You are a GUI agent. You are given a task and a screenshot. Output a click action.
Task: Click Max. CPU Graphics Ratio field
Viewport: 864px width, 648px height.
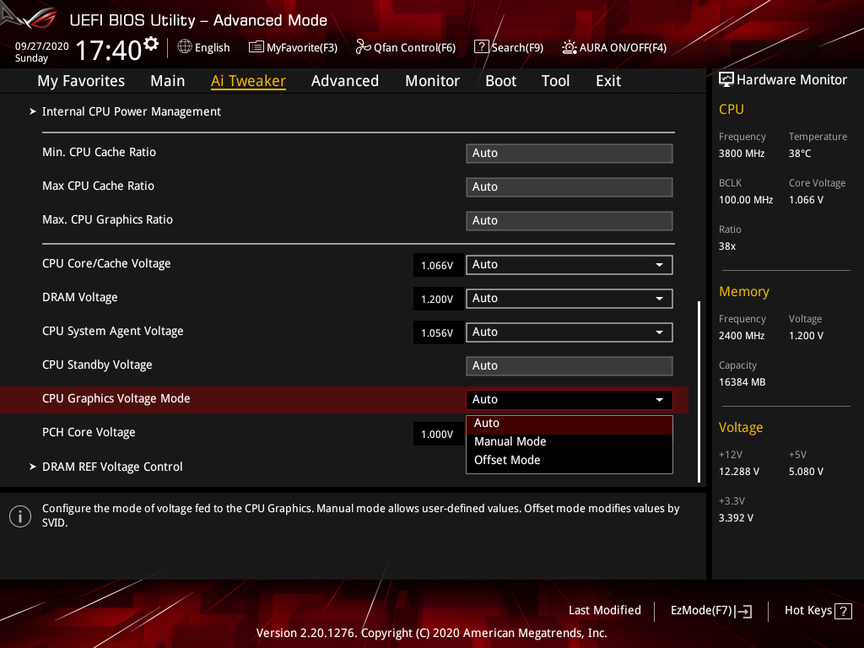[570, 220]
